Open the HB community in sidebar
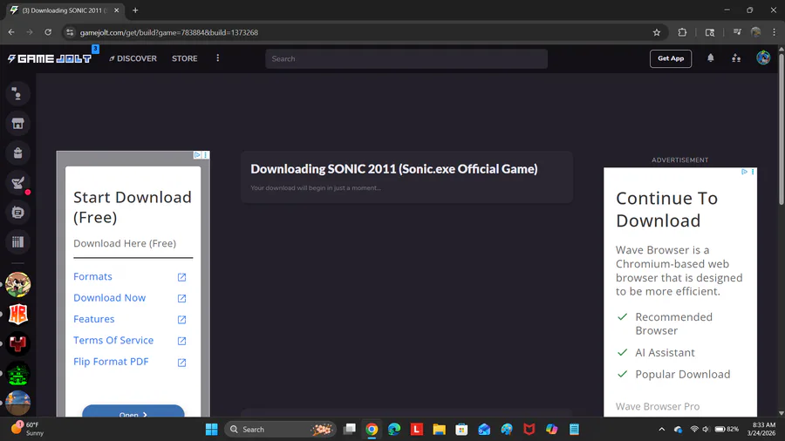Viewport: 785px width, 441px height. click(18, 315)
